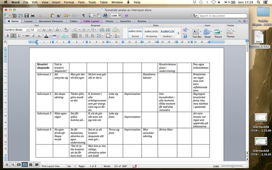This screenshot has height=170, width=272.
Task: Switch to Notebook Layout view
Action: pos(31,165)
